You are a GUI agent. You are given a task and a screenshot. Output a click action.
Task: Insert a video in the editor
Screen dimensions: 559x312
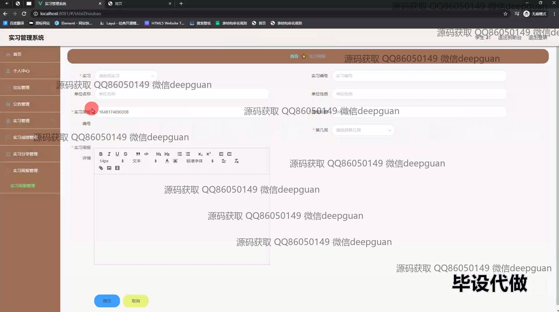pyautogui.click(x=117, y=168)
